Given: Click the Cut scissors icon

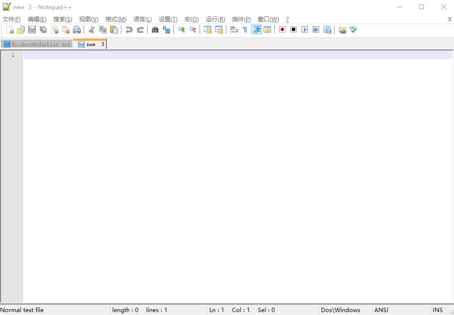Looking at the screenshot, I should [x=91, y=30].
